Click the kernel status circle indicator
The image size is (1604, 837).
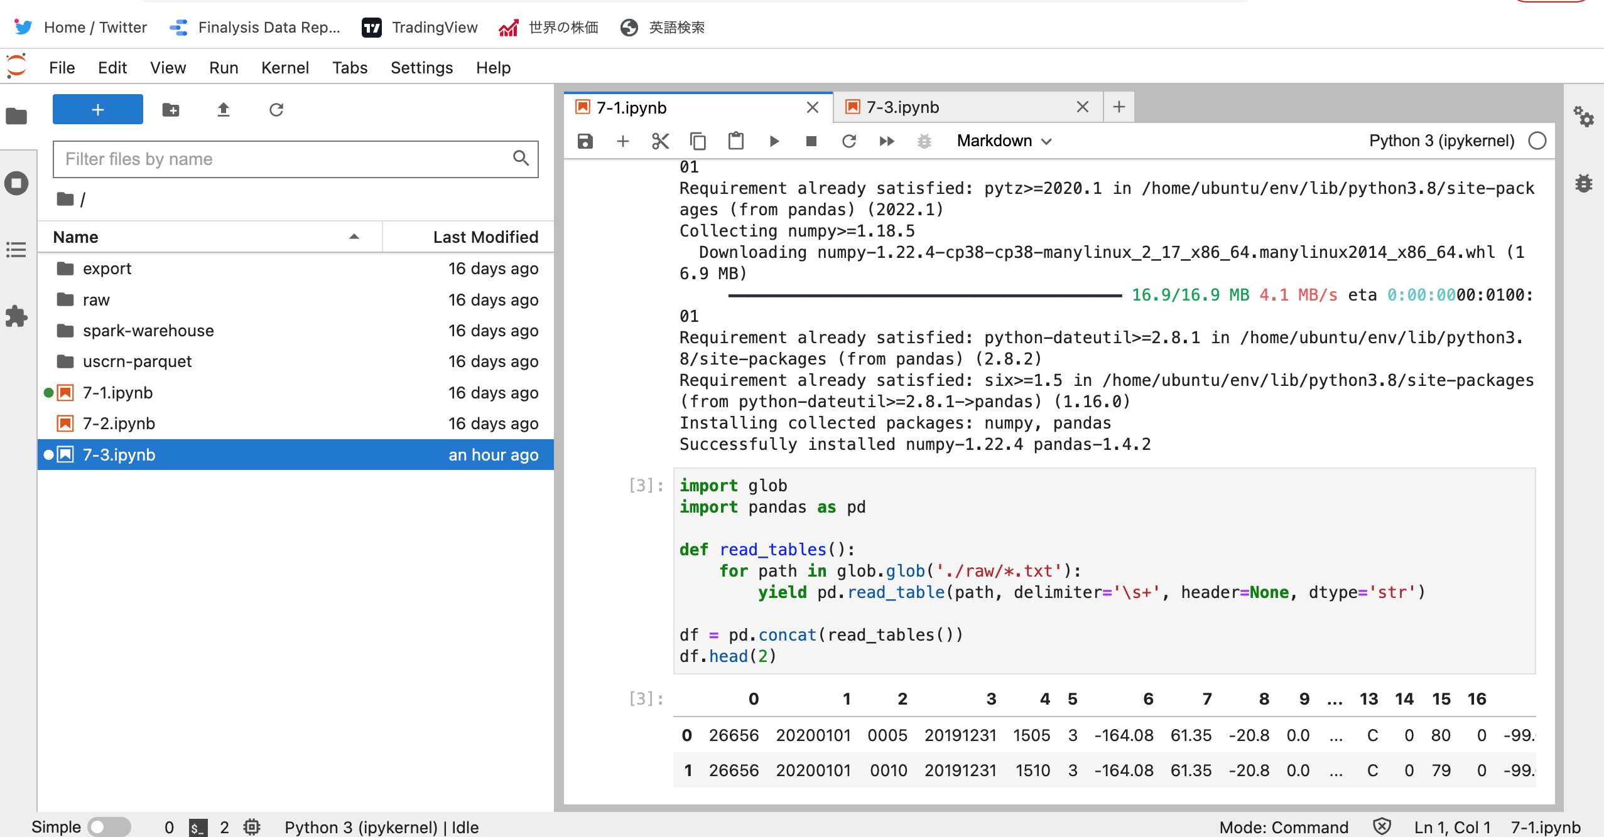[x=1537, y=141]
